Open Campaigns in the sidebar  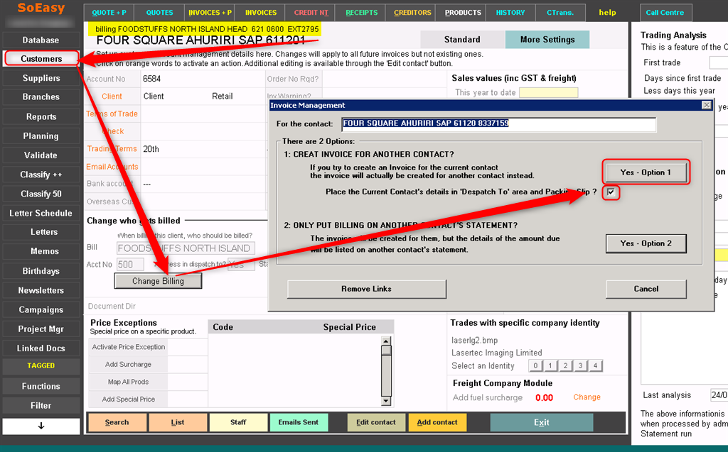[41, 309]
